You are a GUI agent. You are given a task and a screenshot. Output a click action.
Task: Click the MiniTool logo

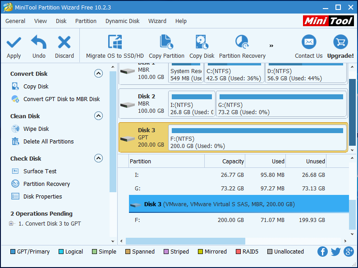pyautogui.click(x=328, y=21)
